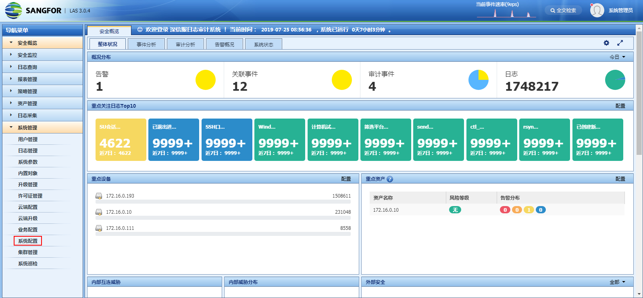Open 日志管理 submenu item
The image size is (643, 298).
[x=28, y=151]
